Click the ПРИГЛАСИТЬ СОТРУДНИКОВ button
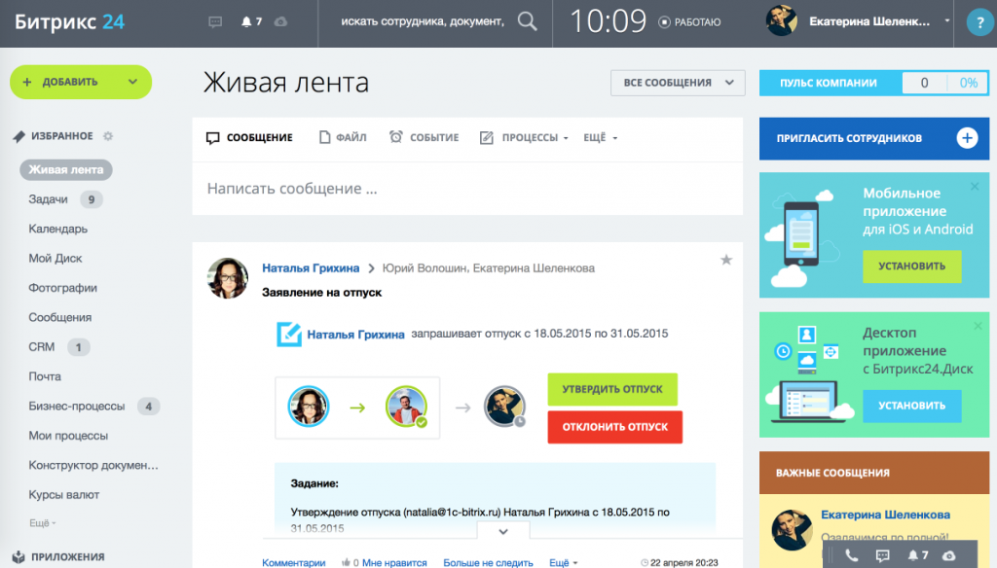997x568 pixels. click(874, 138)
